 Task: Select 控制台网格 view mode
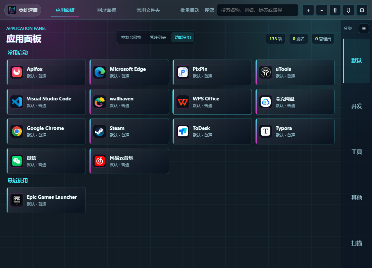[131, 38]
